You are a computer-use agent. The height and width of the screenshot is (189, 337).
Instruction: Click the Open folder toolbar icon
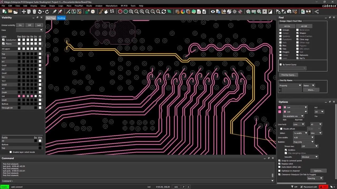pyautogui.click(x=10, y=12)
